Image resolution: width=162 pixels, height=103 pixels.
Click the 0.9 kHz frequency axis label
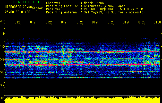(2, 59)
